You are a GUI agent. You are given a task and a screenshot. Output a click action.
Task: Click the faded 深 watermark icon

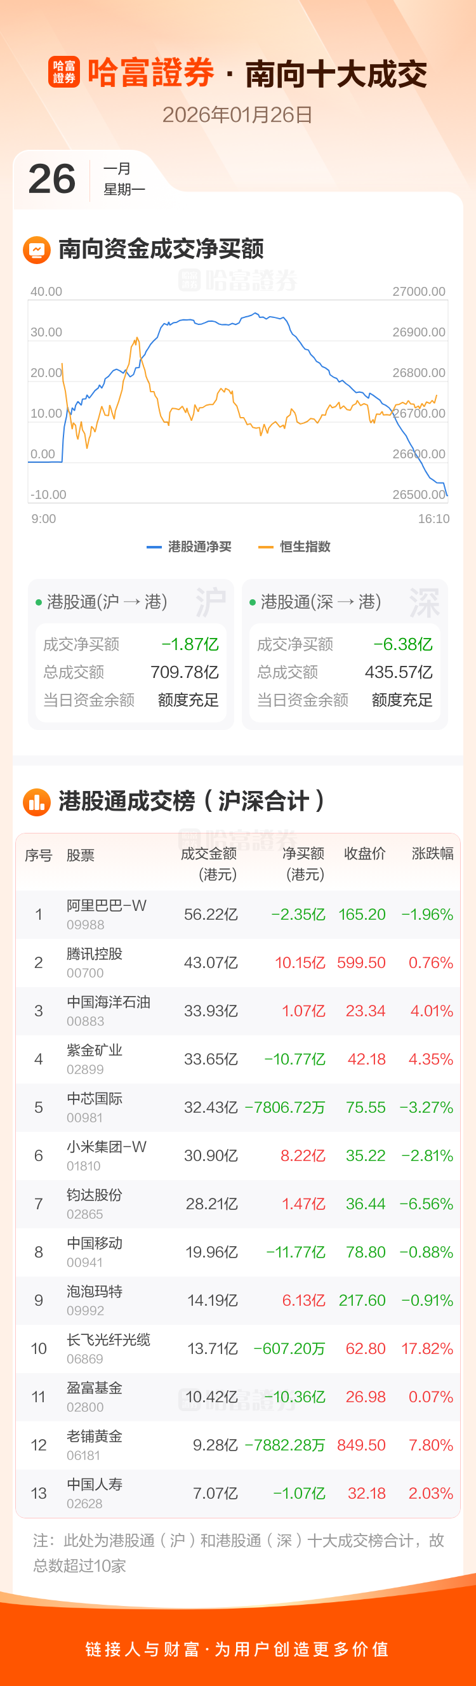(x=425, y=602)
